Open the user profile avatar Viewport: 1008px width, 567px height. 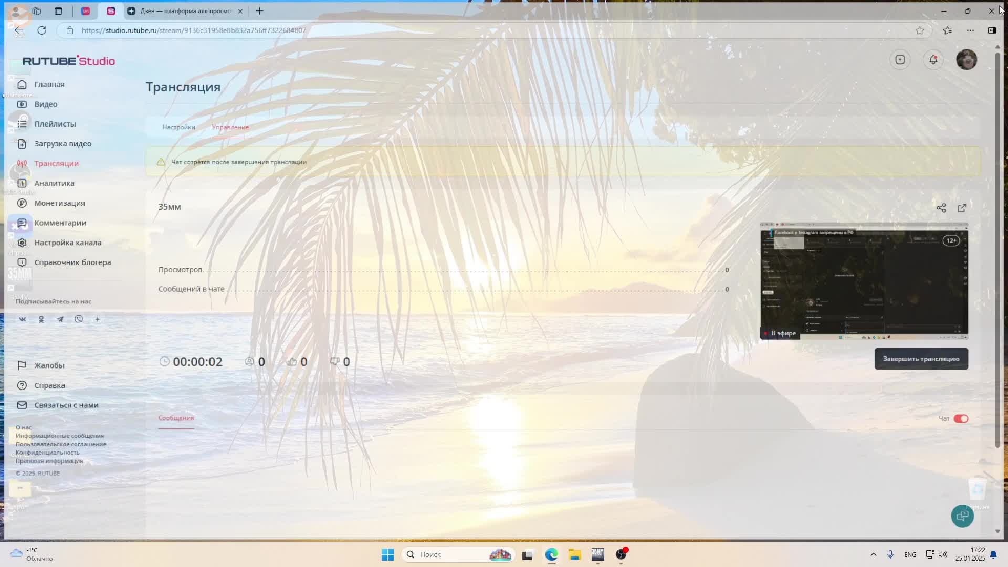click(966, 59)
